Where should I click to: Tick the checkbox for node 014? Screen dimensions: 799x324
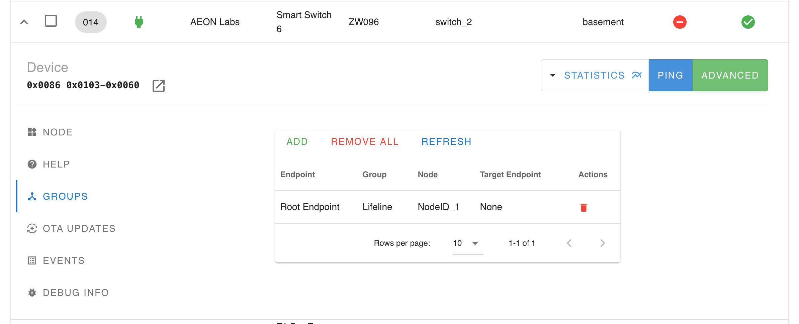click(x=51, y=21)
